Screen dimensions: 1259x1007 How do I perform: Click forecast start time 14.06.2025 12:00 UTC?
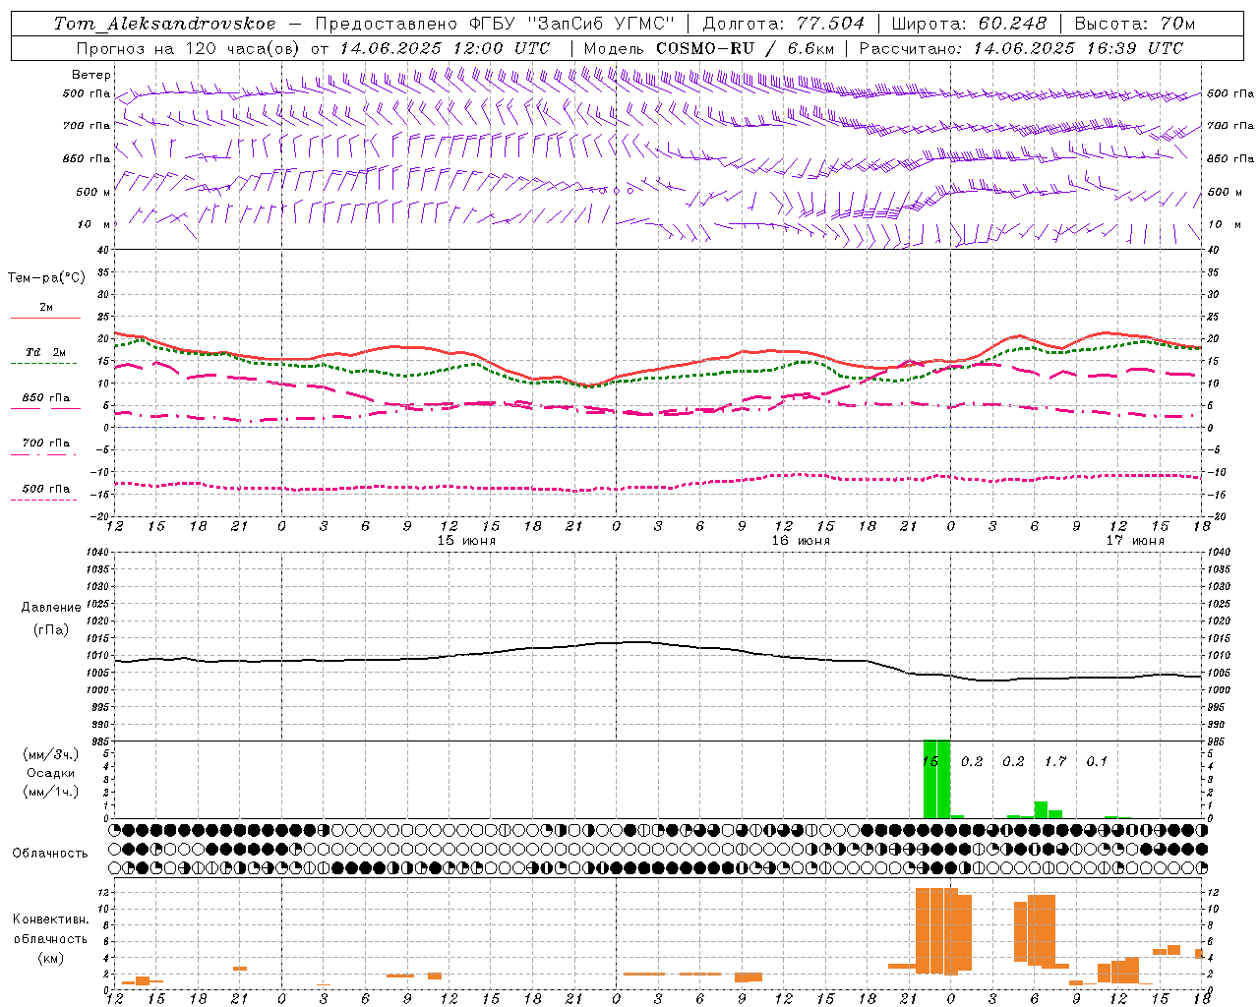pos(445,48)
